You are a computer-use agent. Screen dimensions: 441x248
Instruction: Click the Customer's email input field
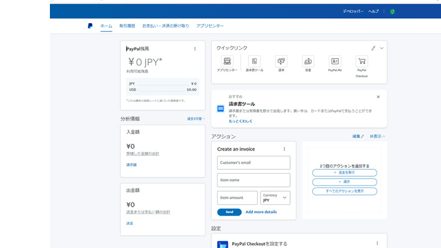click(x=254, y=163)
